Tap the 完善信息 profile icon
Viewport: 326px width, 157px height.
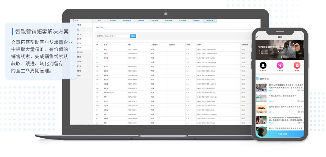tap(263, 66)
